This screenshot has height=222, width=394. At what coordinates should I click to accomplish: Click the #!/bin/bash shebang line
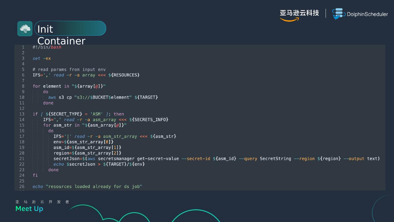coord(47,47)
